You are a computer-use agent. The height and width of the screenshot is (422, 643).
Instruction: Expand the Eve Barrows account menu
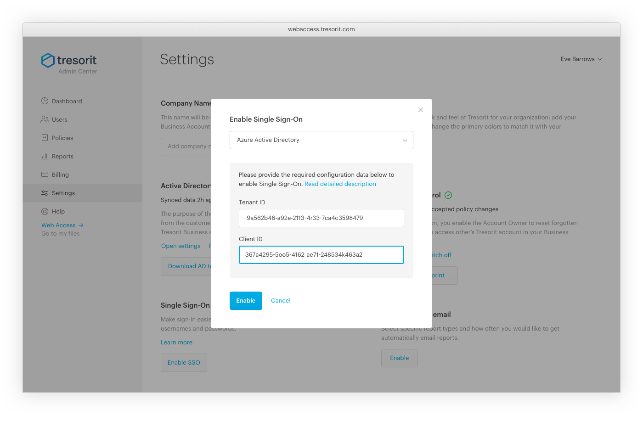581,59
